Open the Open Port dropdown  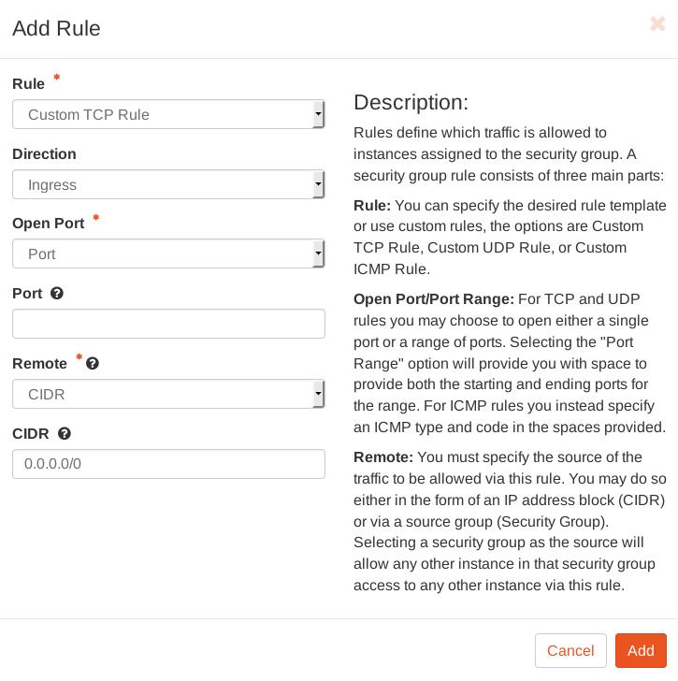tap(168, 254)
